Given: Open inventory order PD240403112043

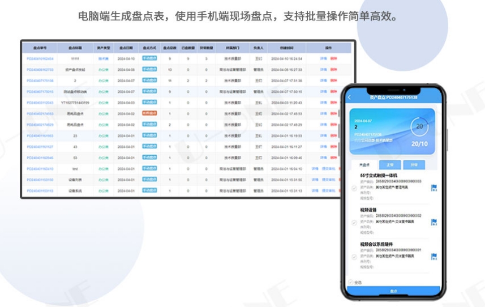Looking at the screenshot, I should tap(40, 103).
